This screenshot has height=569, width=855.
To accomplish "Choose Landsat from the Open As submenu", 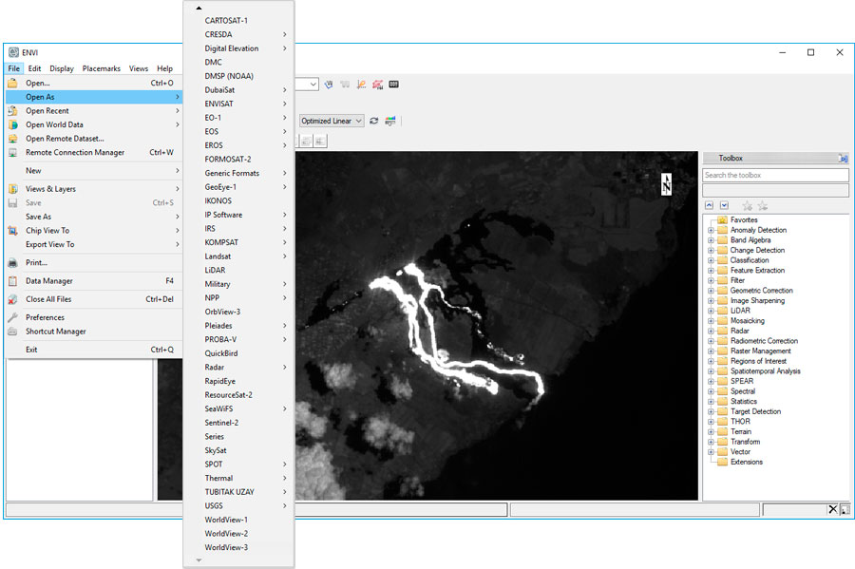I will click(x=238, y=256).
